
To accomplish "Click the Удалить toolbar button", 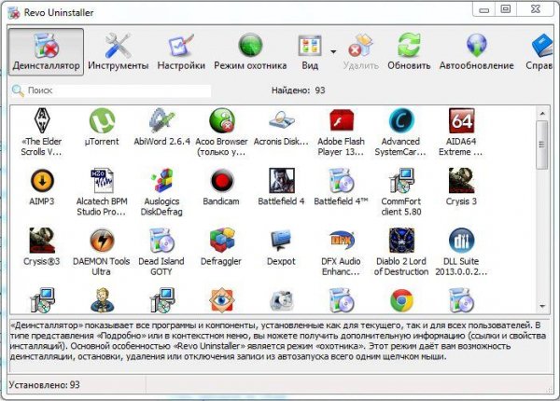I will pos(360,52).
